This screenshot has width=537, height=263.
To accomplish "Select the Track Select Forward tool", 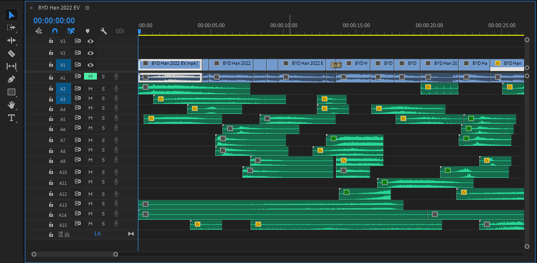I will [11, 28].
